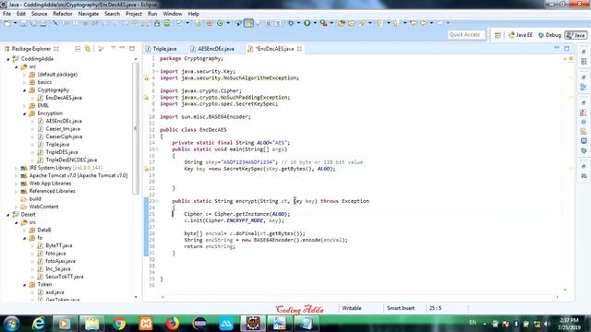This screenshot has width=591, height=332.
Task: Select Apache Tomcat v7.0 library entry
Action: [78, 176]
